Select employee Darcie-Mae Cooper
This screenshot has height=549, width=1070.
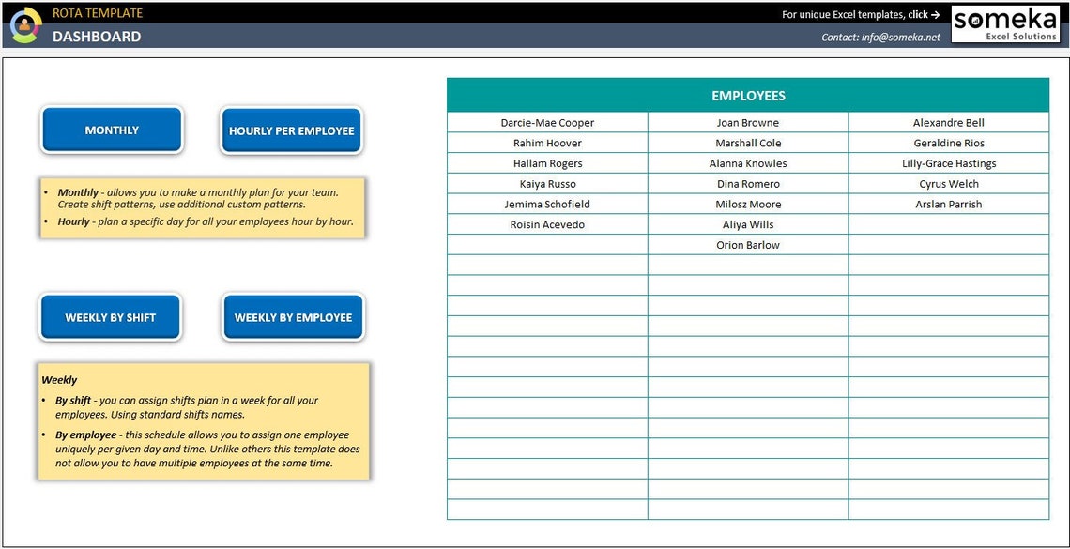click(x=547, y=122)
